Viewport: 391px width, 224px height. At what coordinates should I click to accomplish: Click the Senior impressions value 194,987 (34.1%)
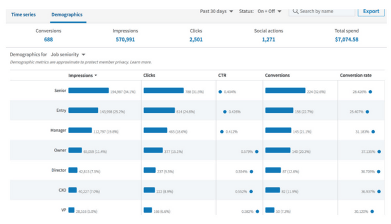[x=123, y=92]
